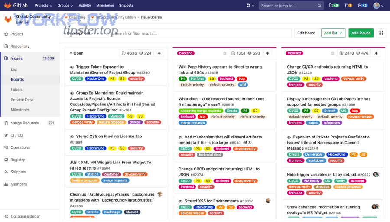Click assignee avatar on Hide trigger variables card
The height and width of the screenshot is (222, 390).
pyautogui.click(x=376, y=174)
